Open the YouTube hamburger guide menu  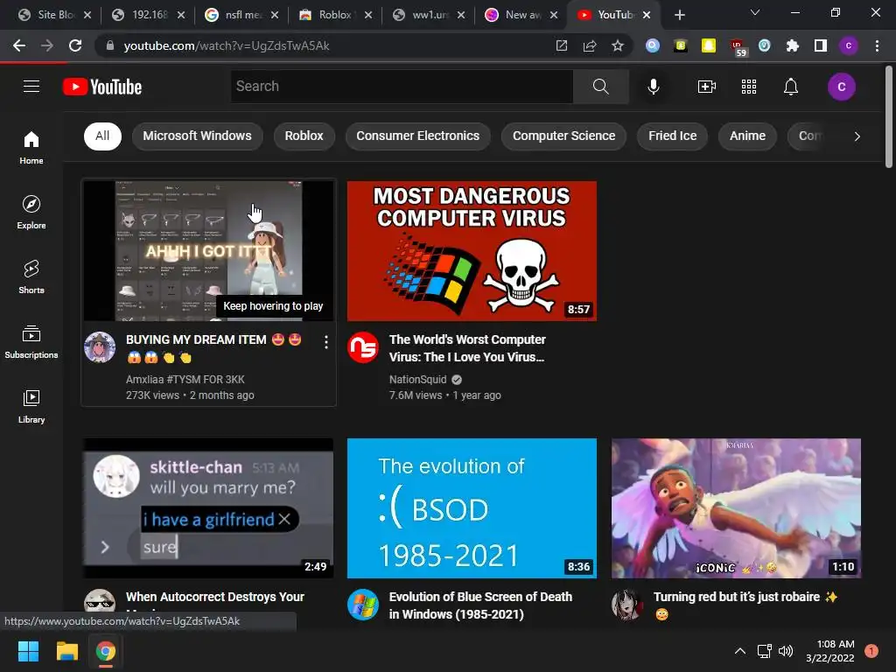pos(31,87)
